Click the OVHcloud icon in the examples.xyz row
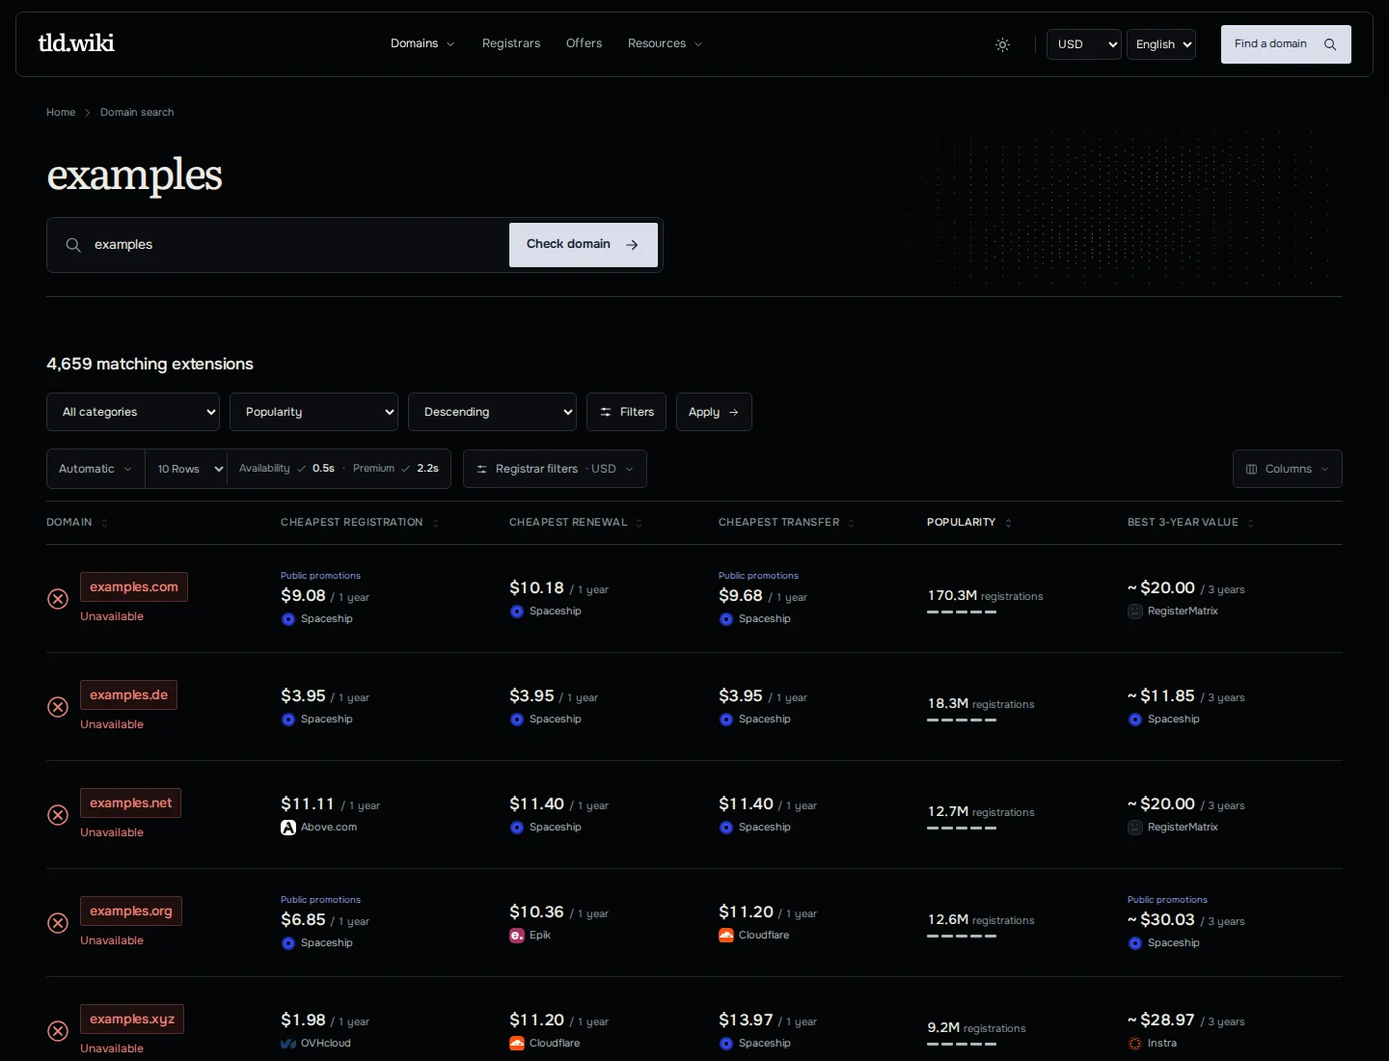Image resolution: width=1389 pixels, height=1061 pixels. 288,1044
